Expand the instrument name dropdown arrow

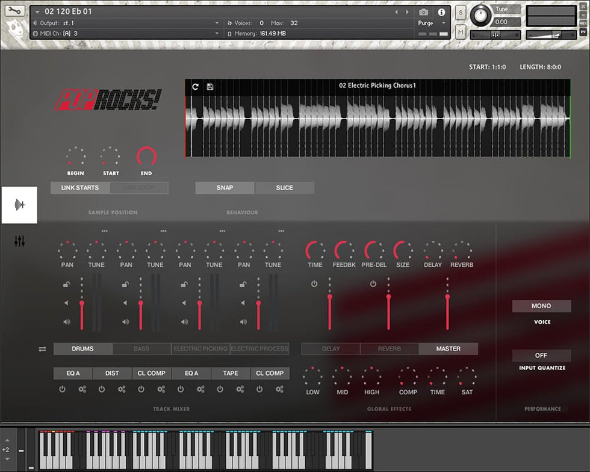(x=38, y=12)
